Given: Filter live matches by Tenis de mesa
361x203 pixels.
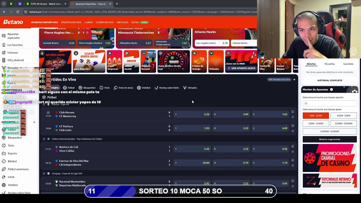Looking at the screenshot, I should (x=123, y=88).
